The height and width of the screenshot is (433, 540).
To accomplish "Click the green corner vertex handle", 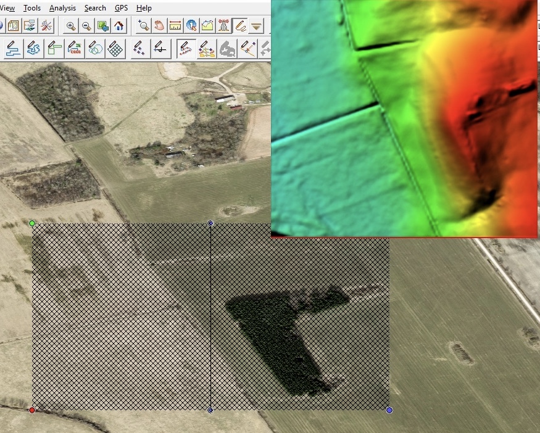I will pyautogui.click(x=32, y=223).
